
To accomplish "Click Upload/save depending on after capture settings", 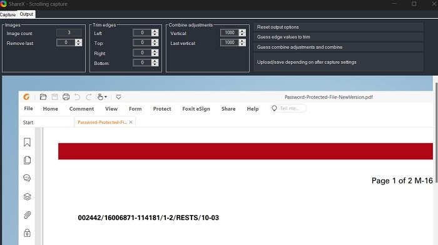I will coord(339,62).
